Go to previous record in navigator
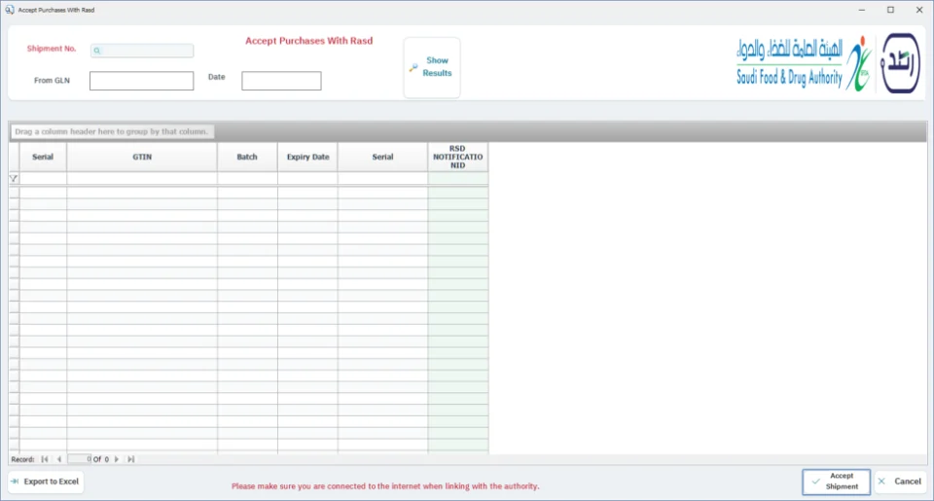This screenshot has height=501, width=934. pos(59,459)
